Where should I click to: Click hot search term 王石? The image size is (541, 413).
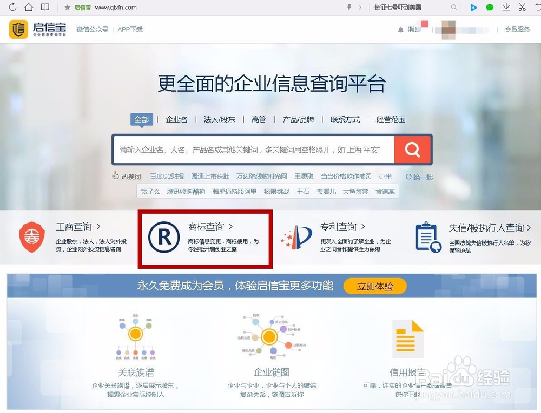(x=302, y=192)
